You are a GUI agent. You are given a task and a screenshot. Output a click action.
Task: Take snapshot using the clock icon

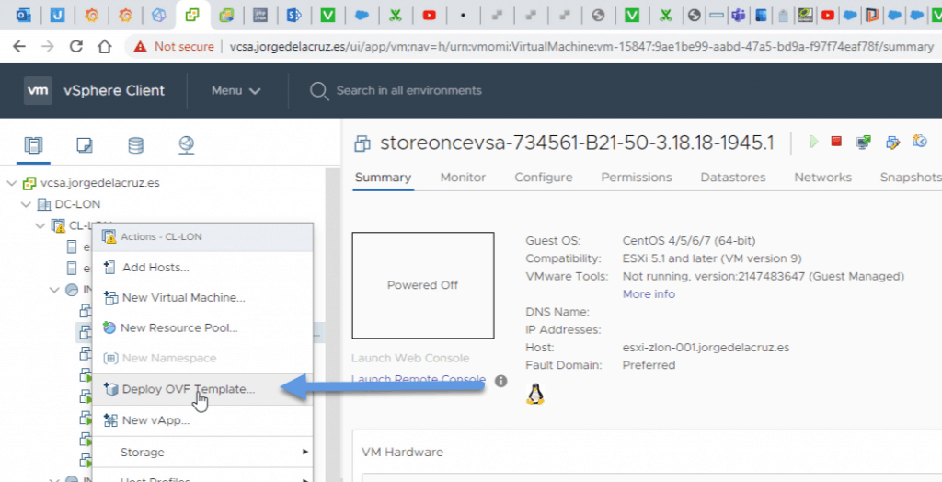click(x=920, y=142)
